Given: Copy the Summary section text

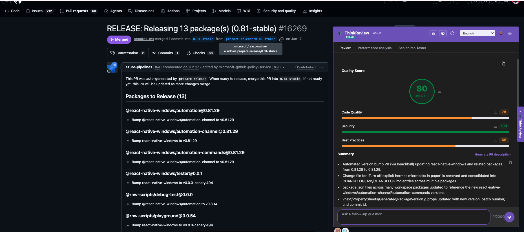Looking at the screenshot, I should click(510, 162).
